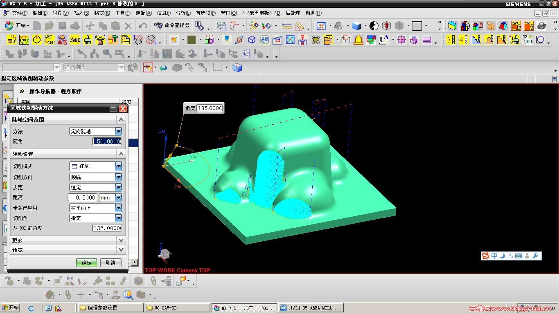Collapse the 陡峭空间范围 section
Image resolution: width=559 pixels, height=314 pixels.
tap(121, 119)
